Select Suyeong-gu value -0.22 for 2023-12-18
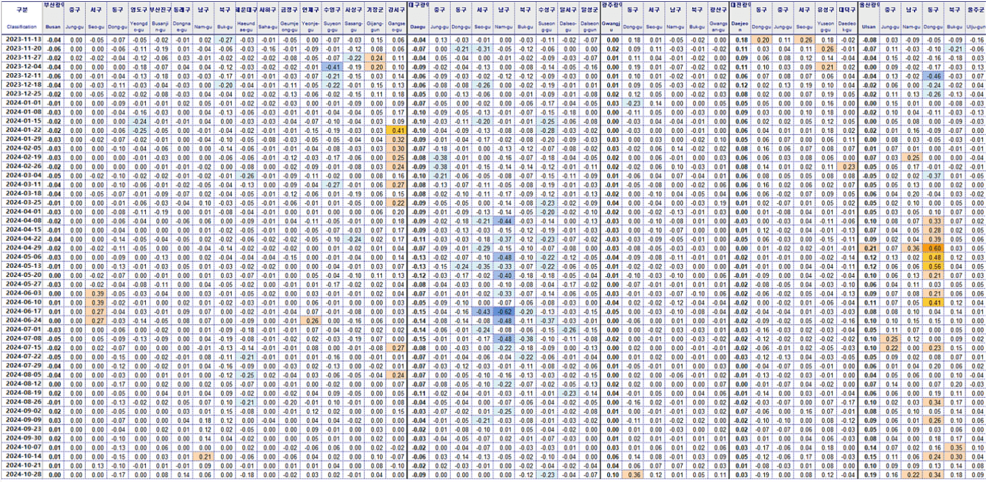This screenshot has height=482, width=986. [x=333, y=84]
